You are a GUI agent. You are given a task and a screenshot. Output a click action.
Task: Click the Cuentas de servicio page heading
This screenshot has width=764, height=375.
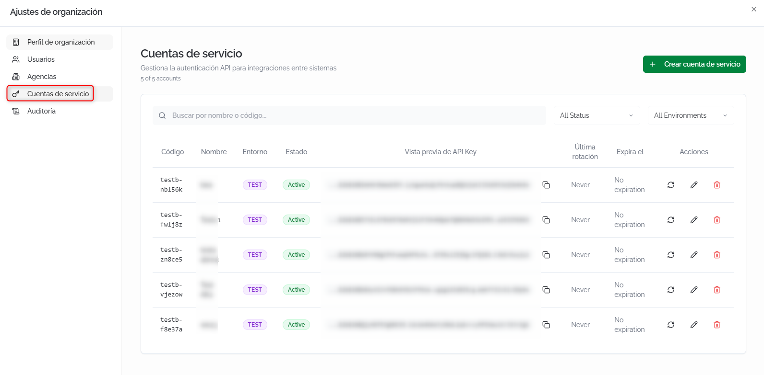(191, 54)
